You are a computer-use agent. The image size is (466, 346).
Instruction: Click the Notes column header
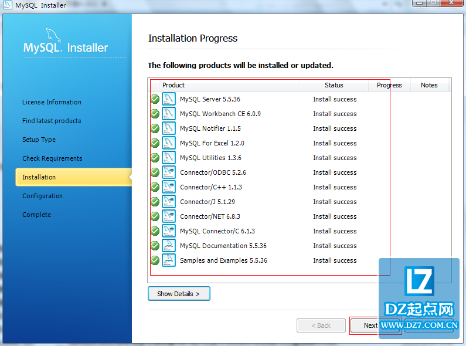pos(429,85)
